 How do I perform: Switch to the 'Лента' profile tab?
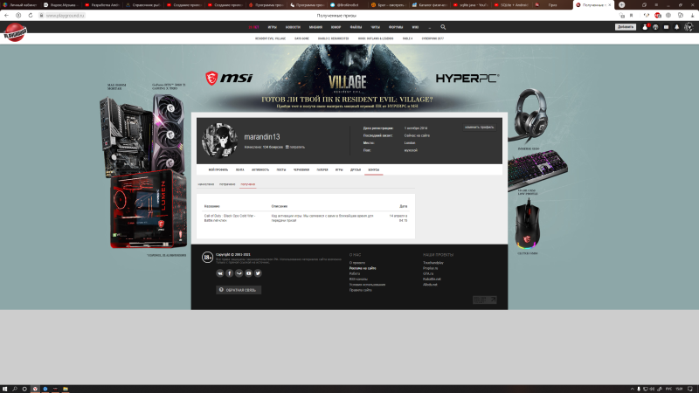click(239, 169)
